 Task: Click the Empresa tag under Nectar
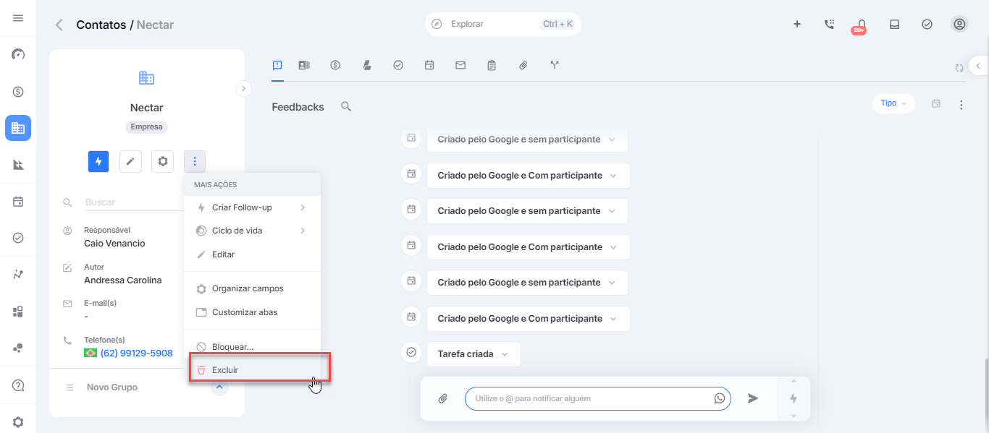[x=147, y=127]
